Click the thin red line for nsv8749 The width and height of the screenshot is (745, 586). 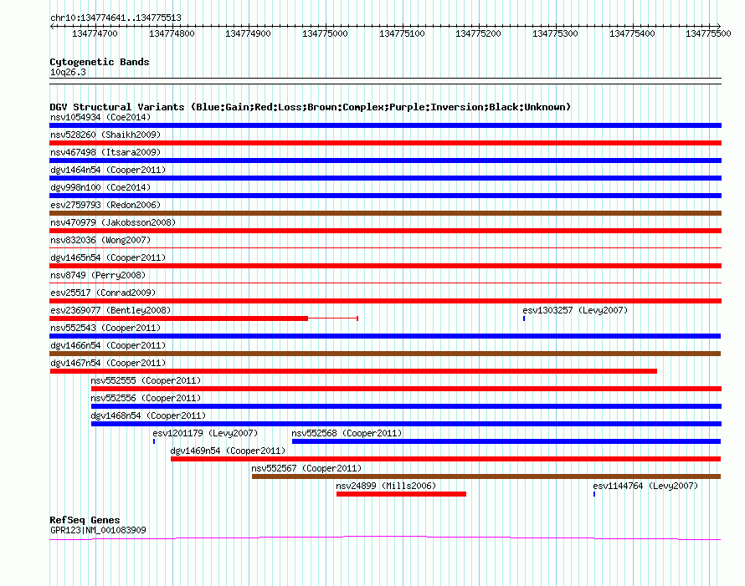pos(385,283)
